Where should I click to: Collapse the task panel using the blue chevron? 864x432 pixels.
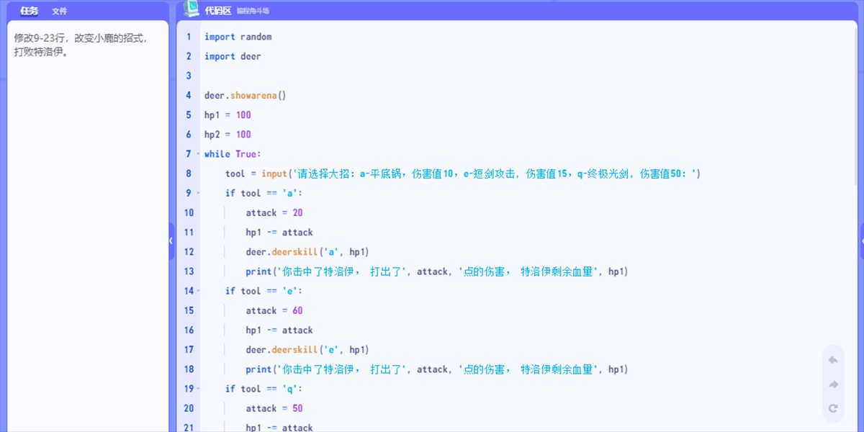coord(171,240)
